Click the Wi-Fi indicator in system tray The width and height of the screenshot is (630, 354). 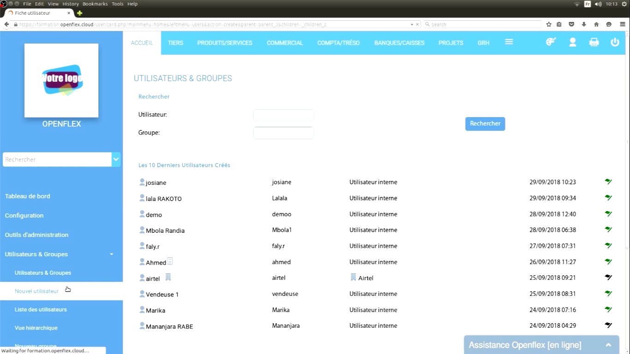pyautogui.click(x=577, y=4)
